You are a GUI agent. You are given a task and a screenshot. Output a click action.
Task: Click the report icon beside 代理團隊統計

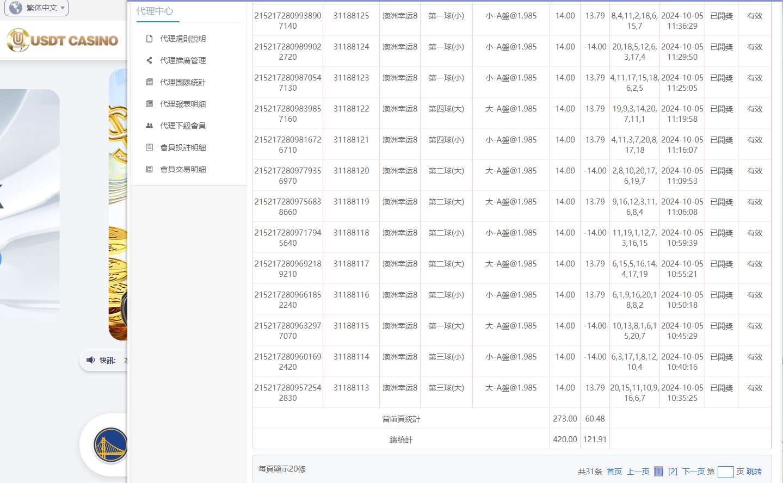(149, 82)
